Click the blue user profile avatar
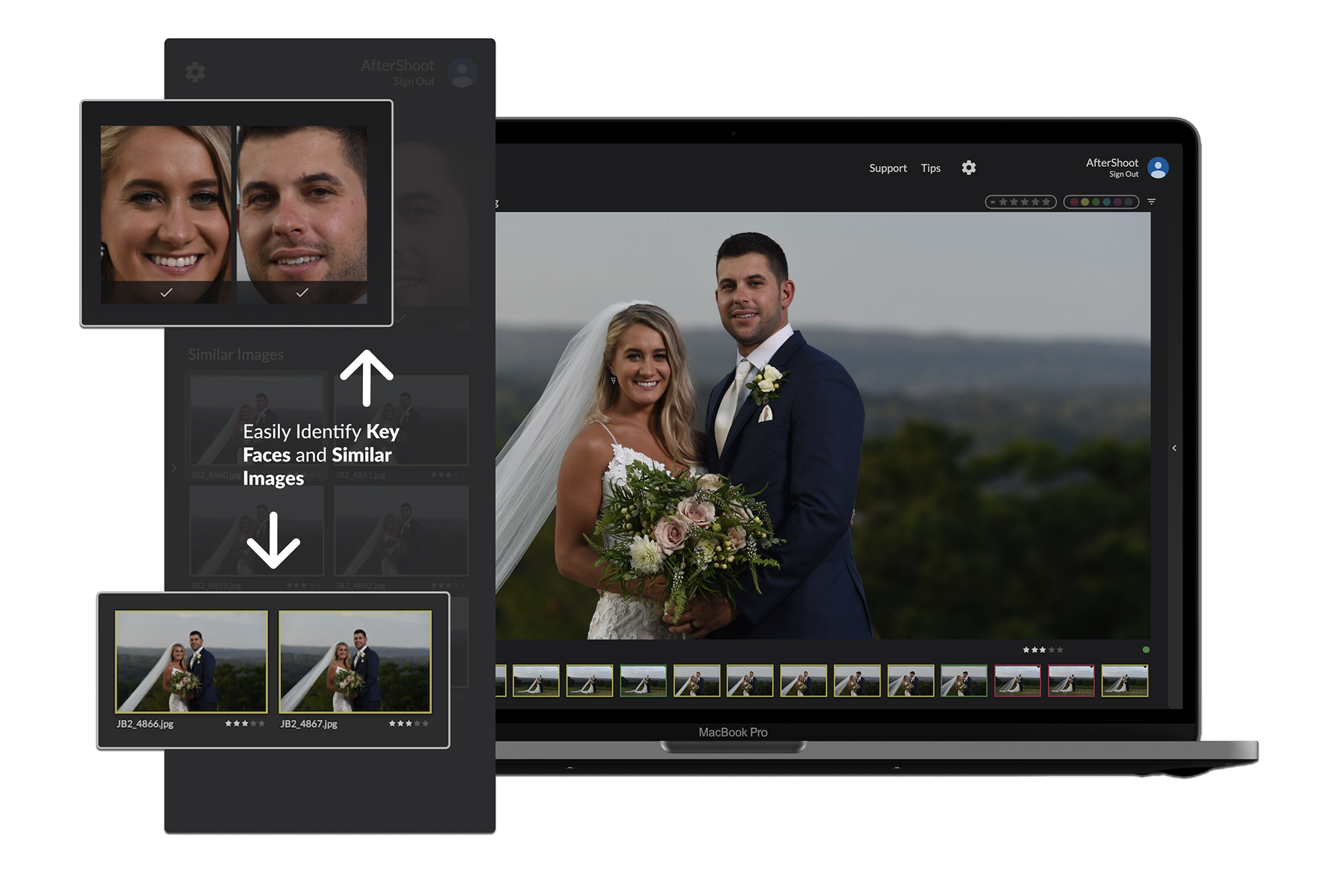Viewport: 1335px width, 874px height. point(1158,168)
